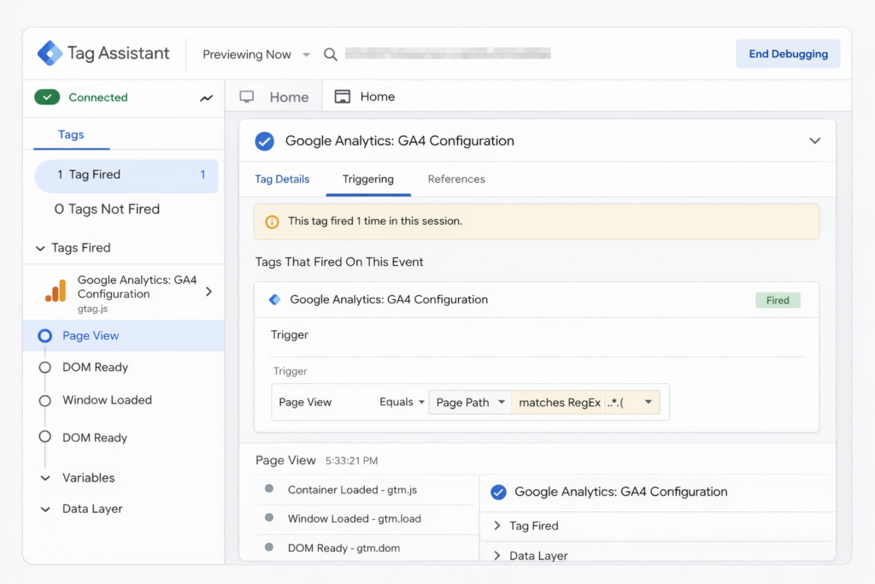Open the References tab
The height and width of the screenshot is (584, 875).
pyautogui.click(x=456, y=180)
